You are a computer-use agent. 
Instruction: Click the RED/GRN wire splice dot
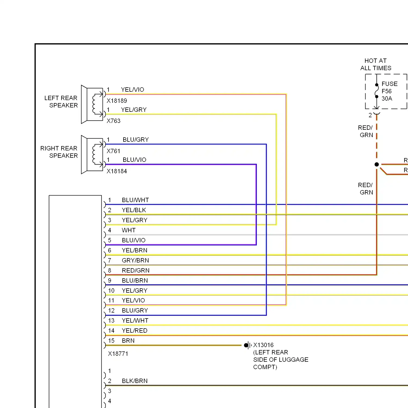pos(377,164)
